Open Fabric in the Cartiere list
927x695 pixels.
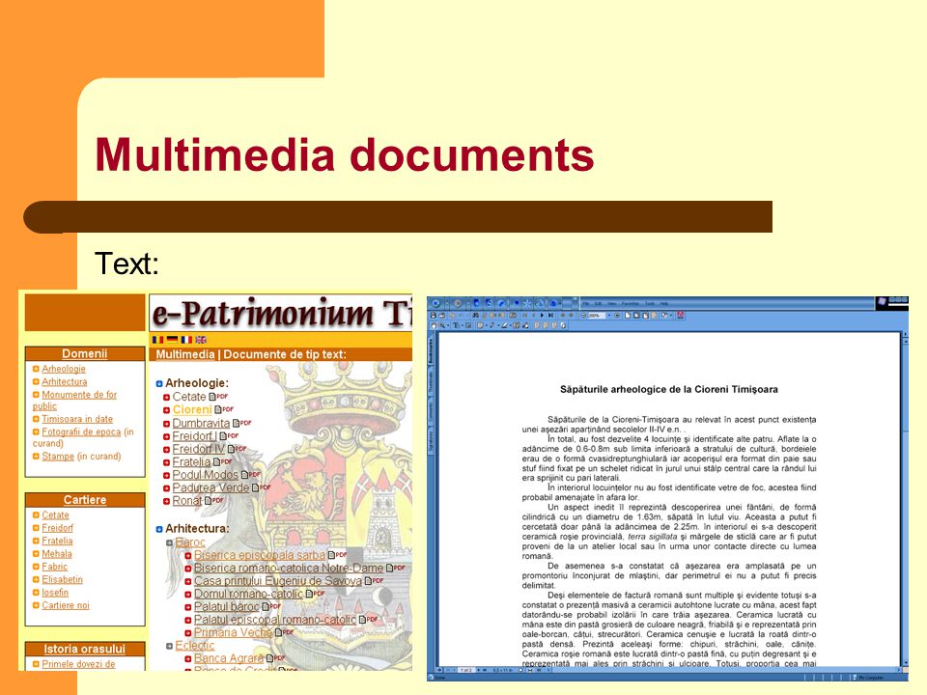(x=54, y=567)
